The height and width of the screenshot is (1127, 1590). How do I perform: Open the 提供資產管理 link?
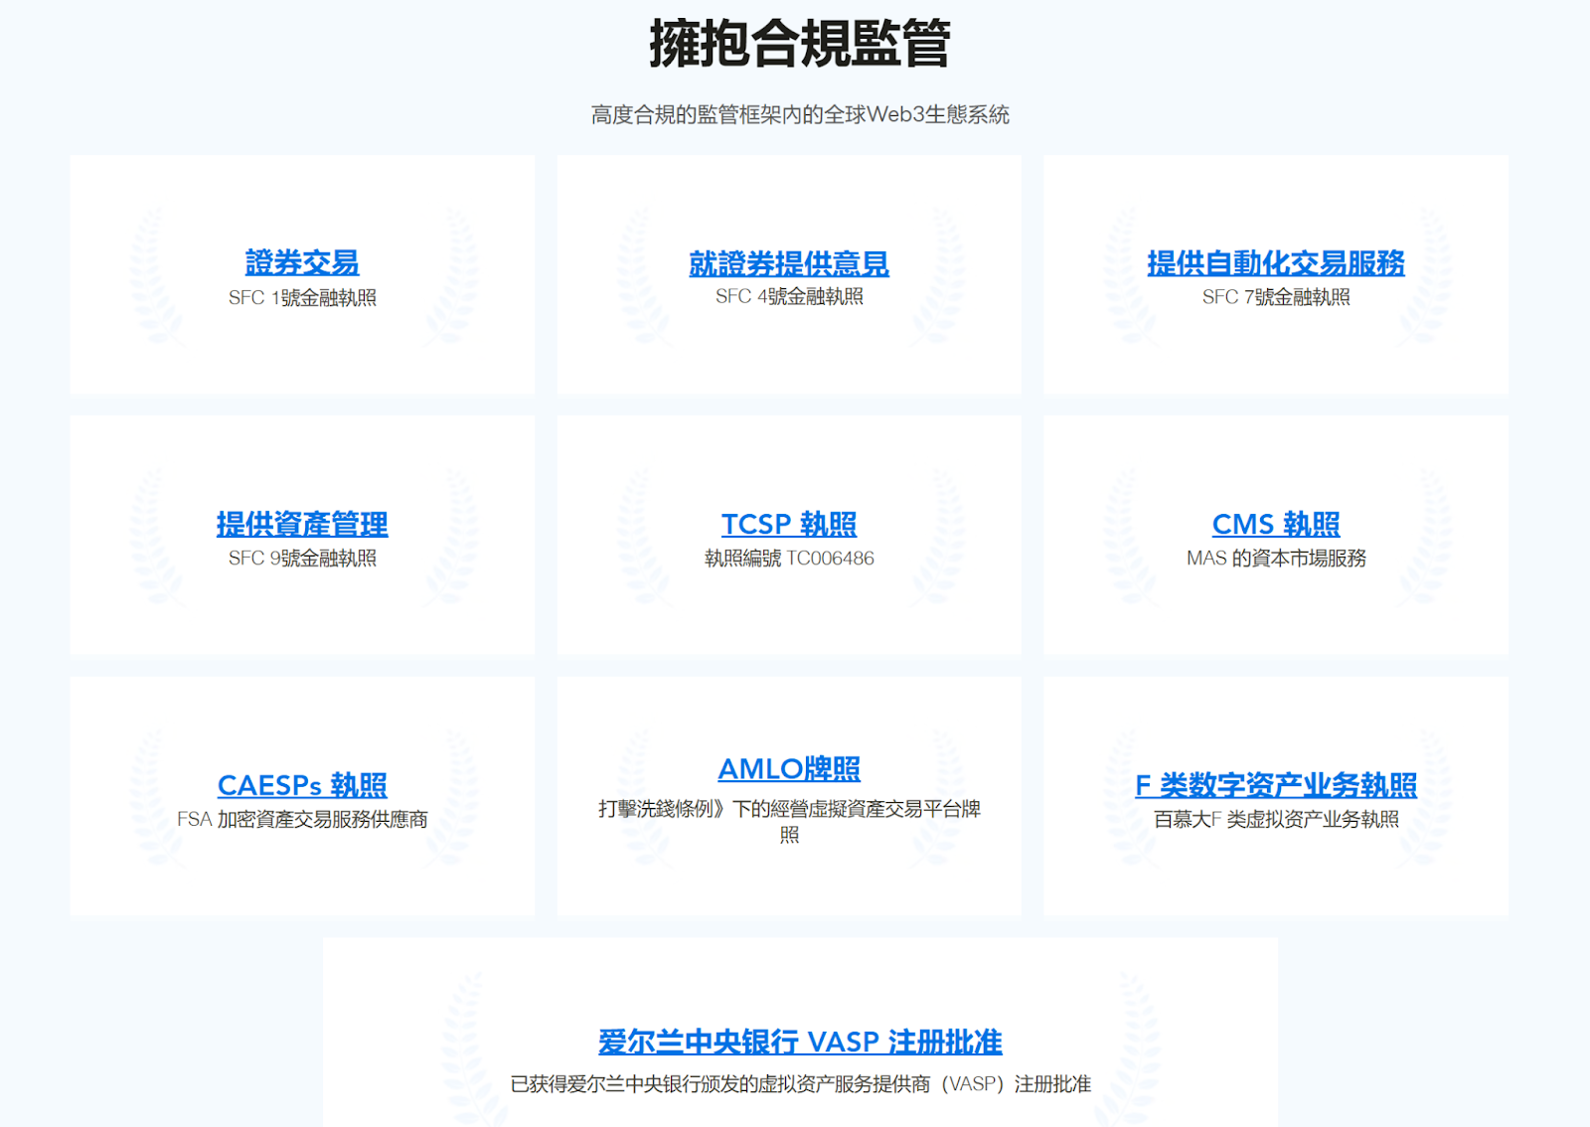[301, 525]
